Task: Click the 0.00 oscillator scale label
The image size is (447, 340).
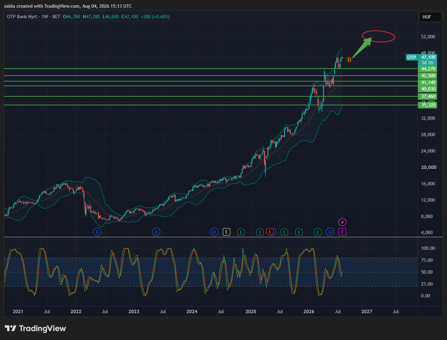Action: pos(425,296)
